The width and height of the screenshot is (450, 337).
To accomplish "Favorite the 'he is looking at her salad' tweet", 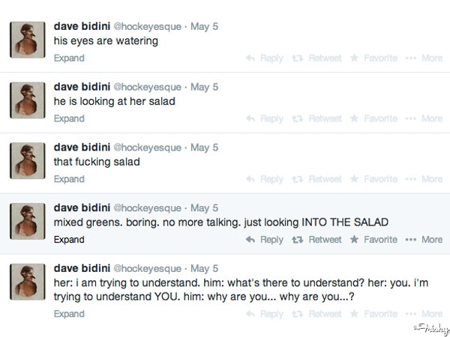I will click(x=373, y=118).
